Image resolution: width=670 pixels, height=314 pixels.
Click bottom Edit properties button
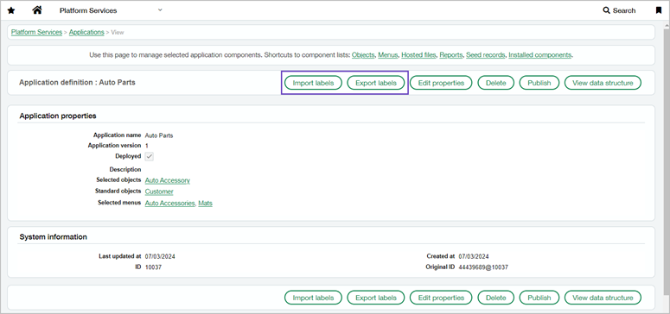tap(441, 298)
